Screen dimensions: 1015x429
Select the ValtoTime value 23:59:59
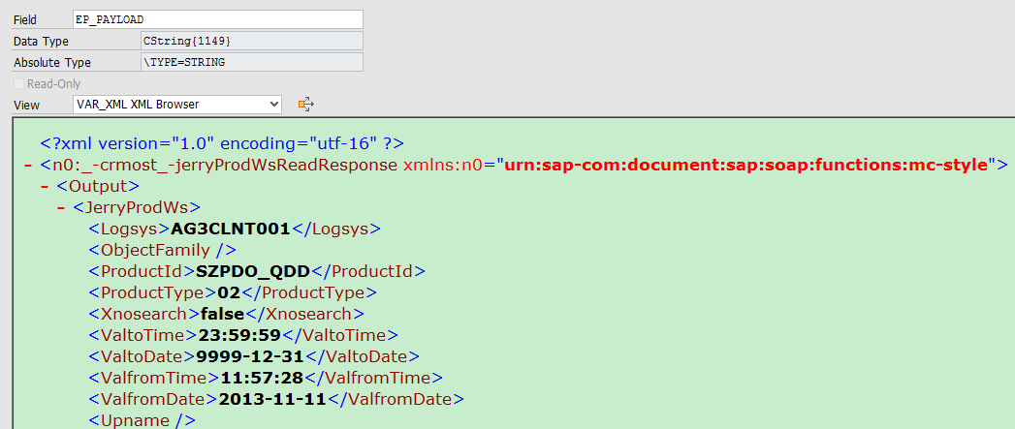pos(238,336)
